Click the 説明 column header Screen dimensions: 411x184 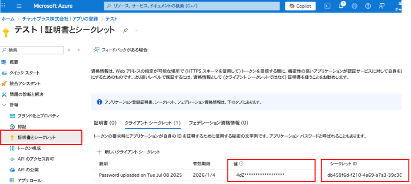tap(103, 164)
